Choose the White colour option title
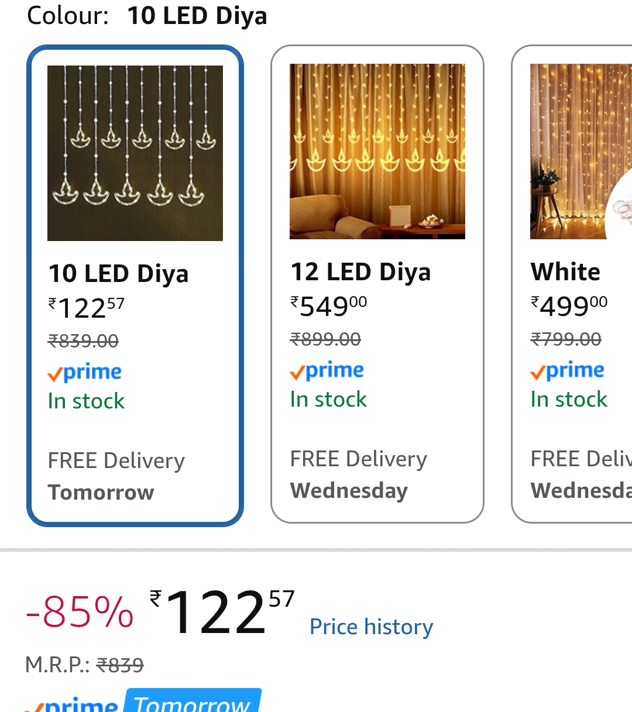Image resolution: width=632 pixels, height=712 pixels. point(565,272)
